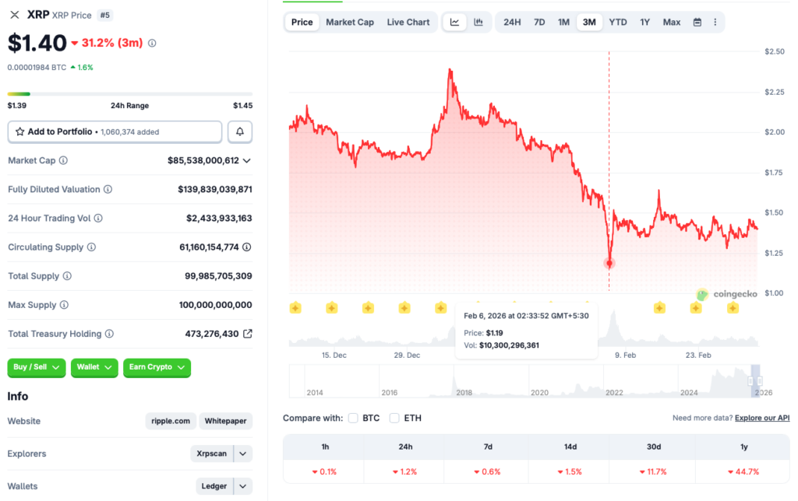The height and width of the screenshot is (501, 798).
Task: Select the 3M time range toggle
Action: point(589,22)
